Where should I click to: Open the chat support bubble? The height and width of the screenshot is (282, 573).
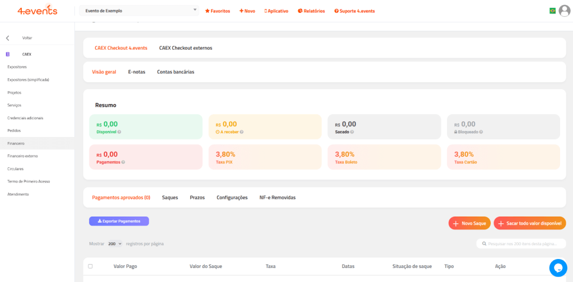point(558,268)
